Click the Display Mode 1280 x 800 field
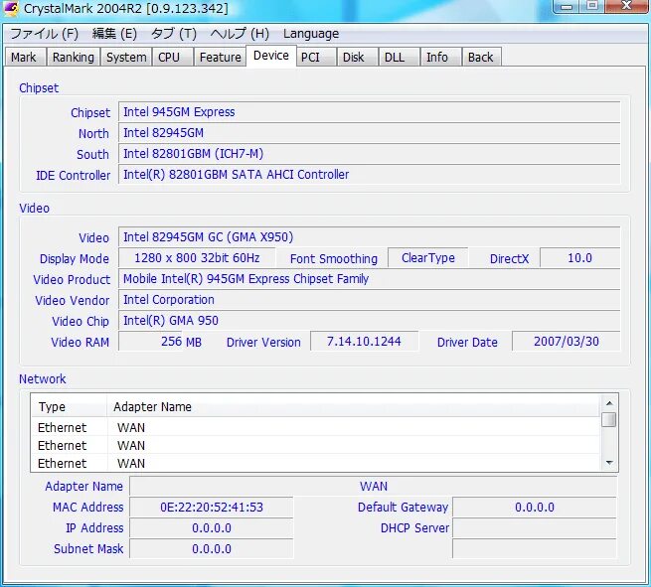The width and height of the screenshot is (651, 587). pos(197,258)
